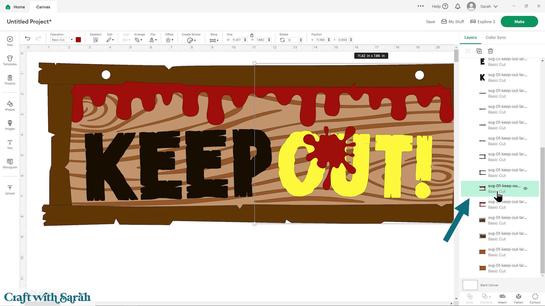
Task: Open the Flip dropdown
Action: pos(153,40)
